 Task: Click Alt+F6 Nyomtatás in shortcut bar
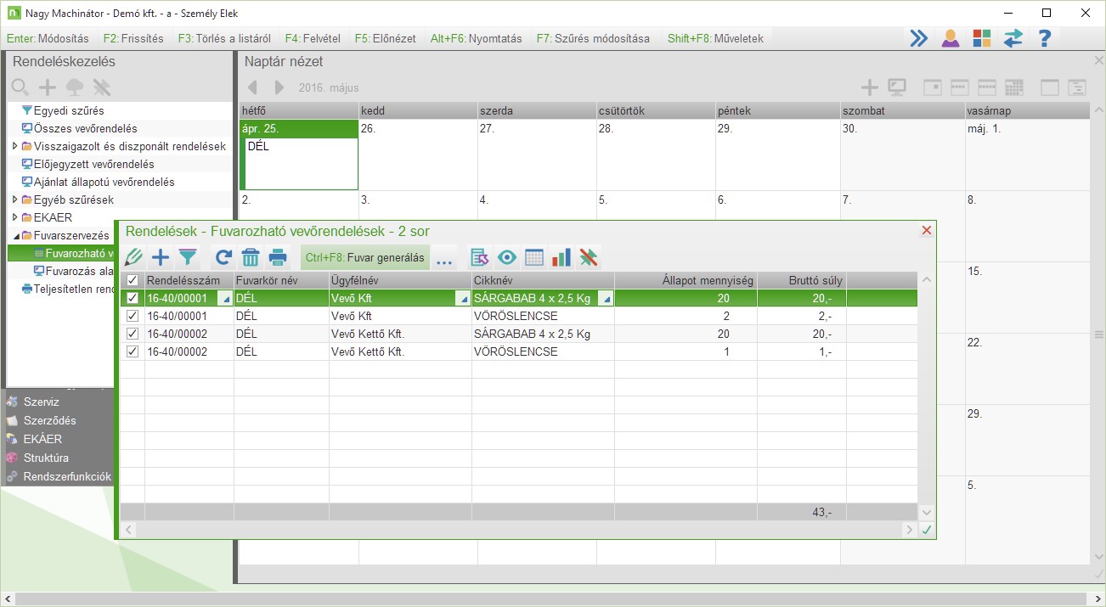tap(477, 38)
